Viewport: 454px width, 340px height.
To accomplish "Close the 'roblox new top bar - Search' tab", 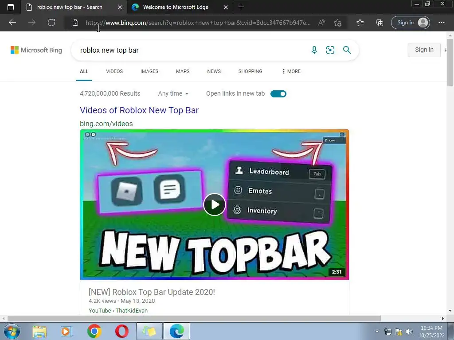I will click(x=120, y=7).
